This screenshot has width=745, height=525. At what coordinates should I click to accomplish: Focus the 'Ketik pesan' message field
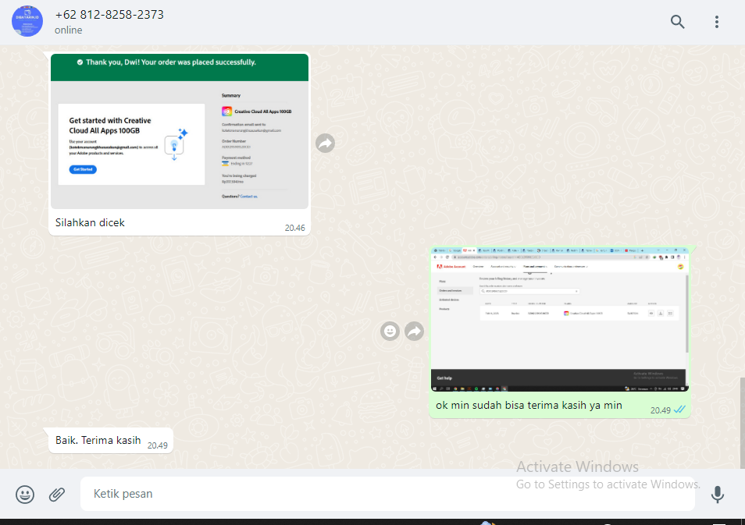tap(387, 494)
